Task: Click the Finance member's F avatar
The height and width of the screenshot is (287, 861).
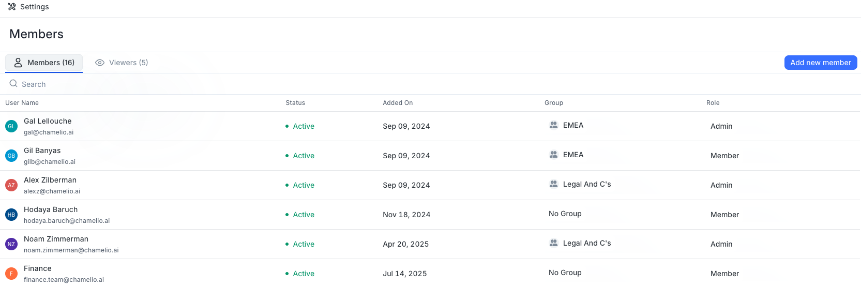Action: (x=11, y=274)
